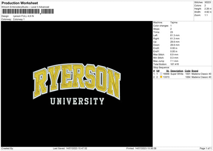Click the 'Stop Sequence:' label
Image resolution: width=213 pixels, height=151 pixels.
click(162, 67)
